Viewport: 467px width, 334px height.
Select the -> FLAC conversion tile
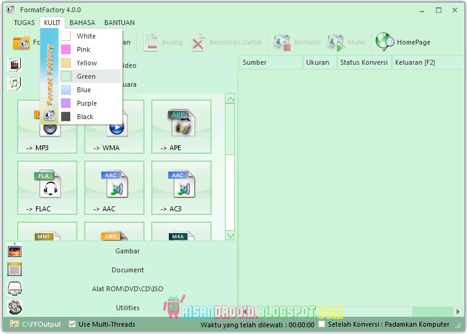(47, 188)
